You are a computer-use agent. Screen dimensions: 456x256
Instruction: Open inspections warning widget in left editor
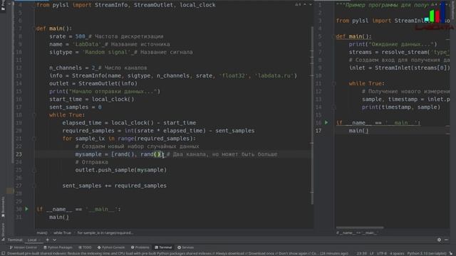(298, 5)
